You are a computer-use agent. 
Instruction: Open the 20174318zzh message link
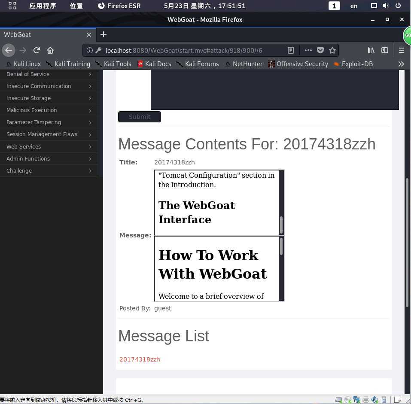140,359
